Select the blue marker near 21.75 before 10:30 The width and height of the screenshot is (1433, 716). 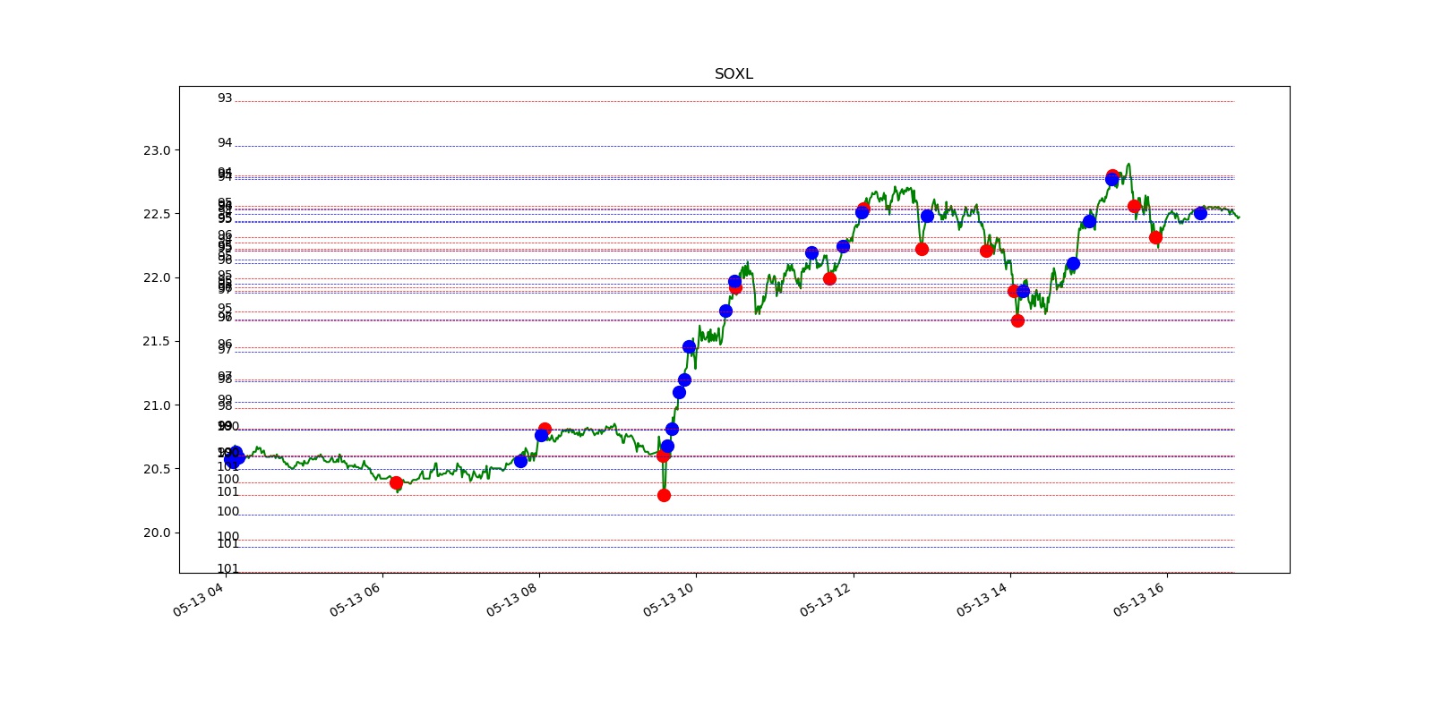click(x=725, y=311)
